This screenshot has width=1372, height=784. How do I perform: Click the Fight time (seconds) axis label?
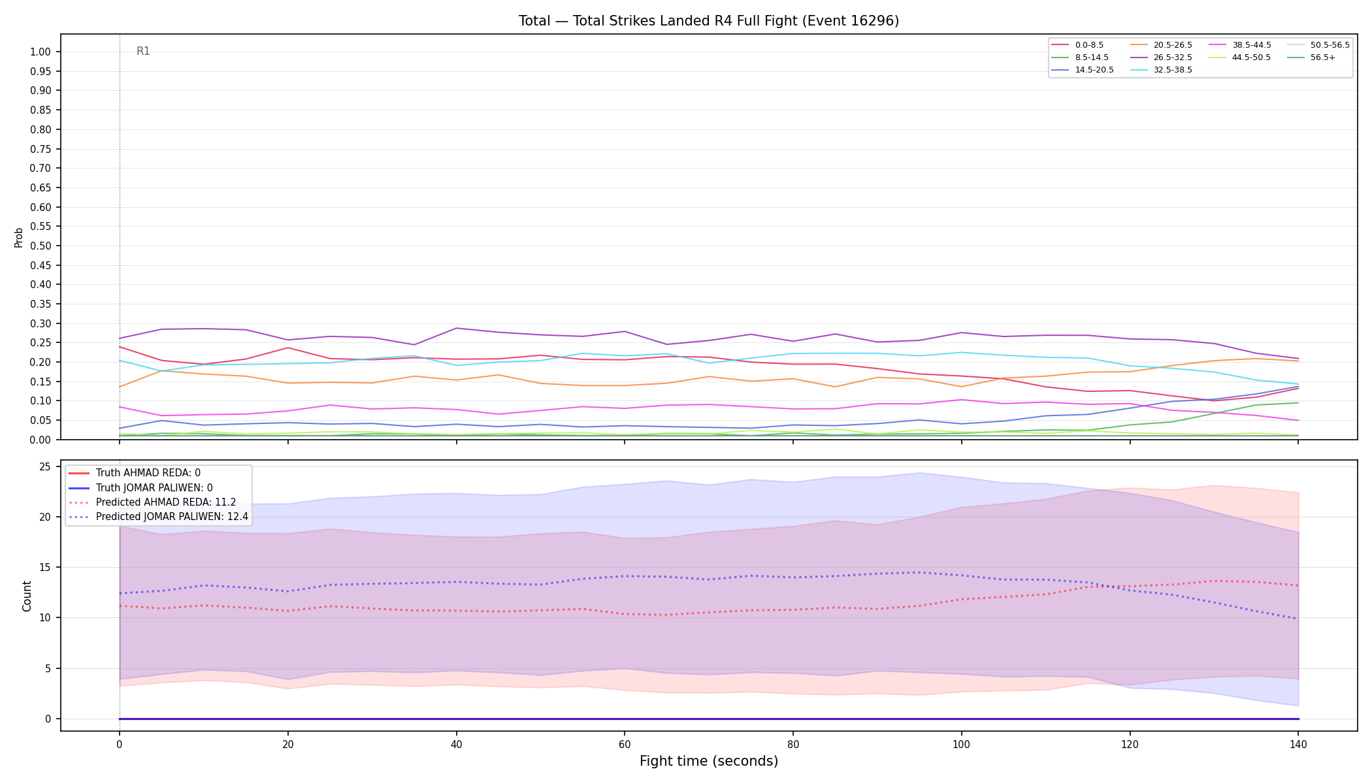click(709, 761)
